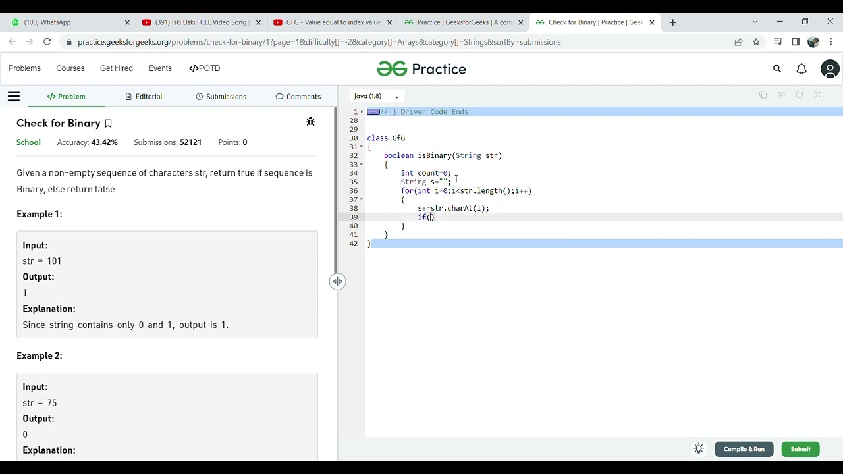Viewport: 843px width, 474px height.
Task: Switch to the Comments tab
Action: (298, 97)
